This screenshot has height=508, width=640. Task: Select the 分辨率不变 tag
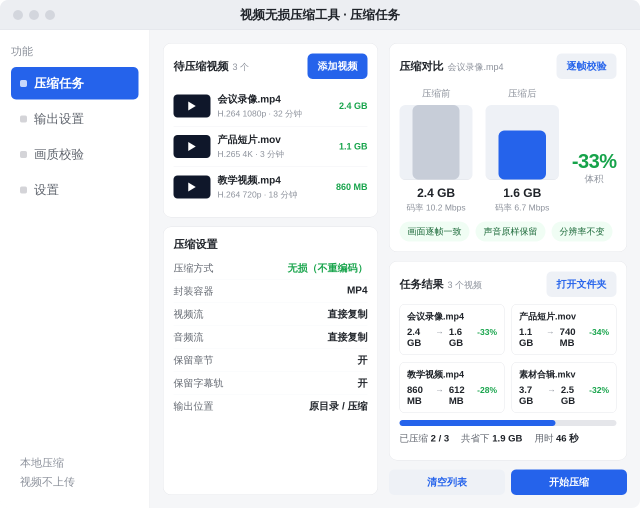pos(582,231)
